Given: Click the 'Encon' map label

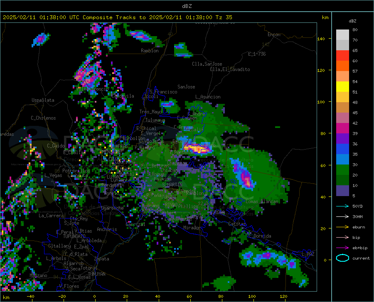Looking at the screenshot, I should click(274, 34).
